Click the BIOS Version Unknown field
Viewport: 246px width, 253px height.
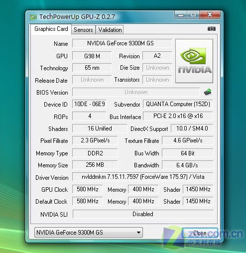pyautogui.click(x=136, y=92)
